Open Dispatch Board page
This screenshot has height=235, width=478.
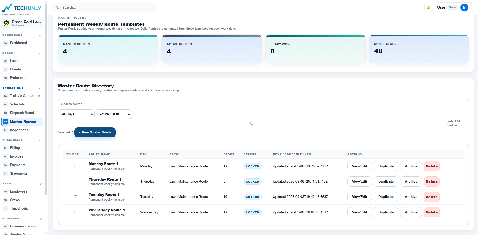point(22,113)
